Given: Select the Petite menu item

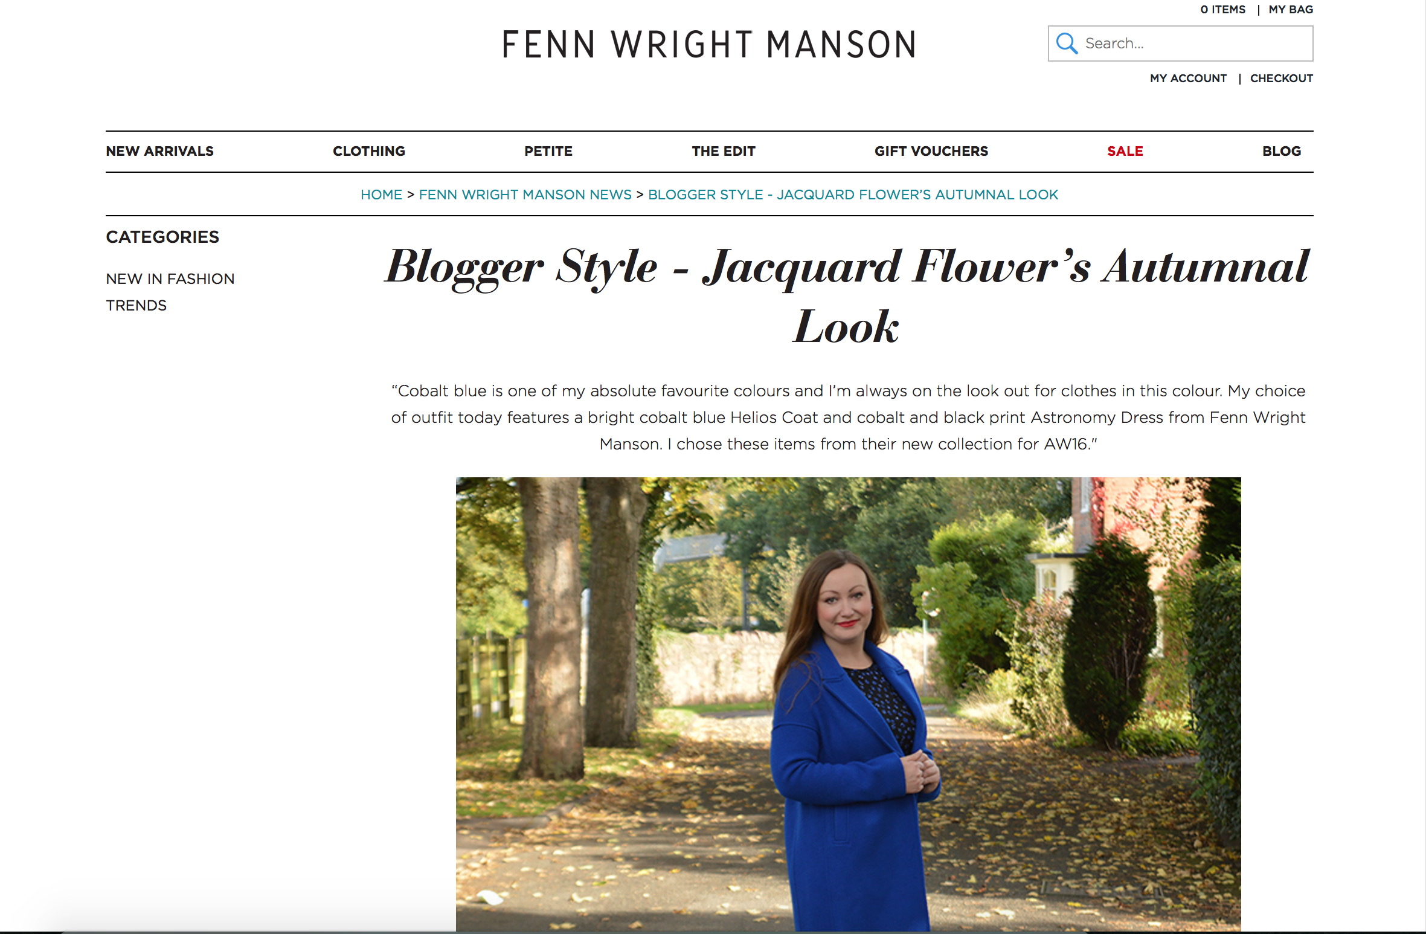Looking at the screenshot, I should pos(548,151).
